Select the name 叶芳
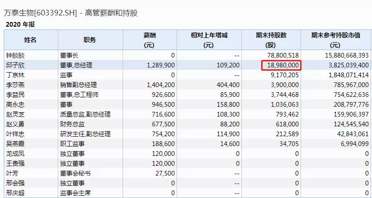372x198 pixels. pos(12,173)
